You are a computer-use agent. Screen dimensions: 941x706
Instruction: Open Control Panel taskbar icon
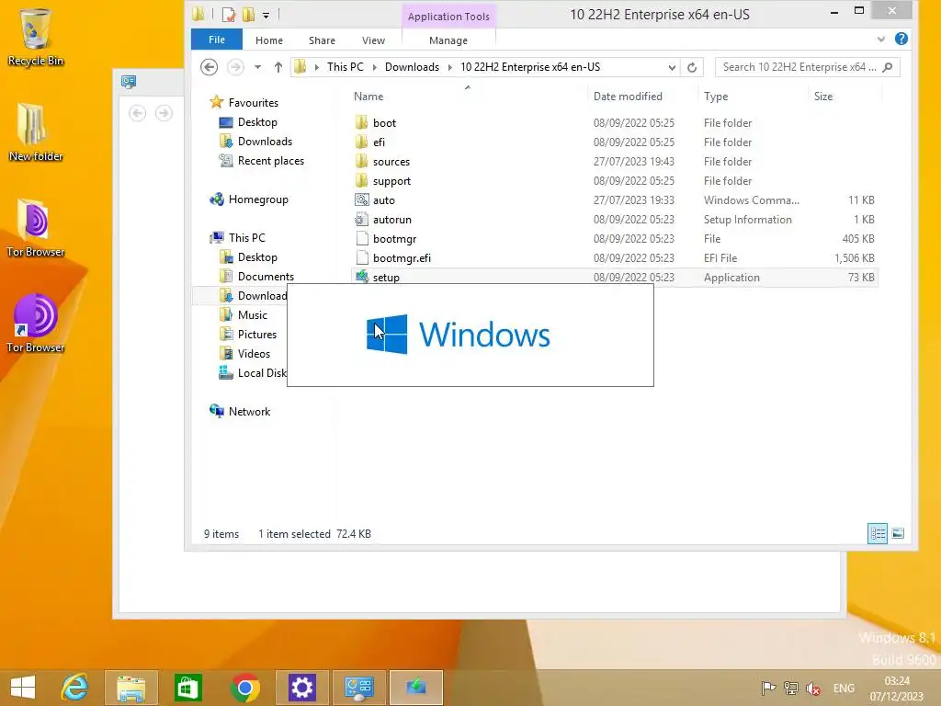tap(359, 688)
